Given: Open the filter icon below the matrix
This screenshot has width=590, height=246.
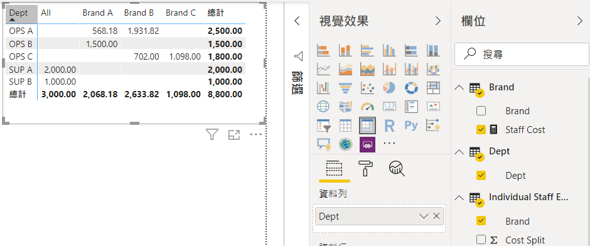Looking at the screenshot, I should (x=212, y=134).
